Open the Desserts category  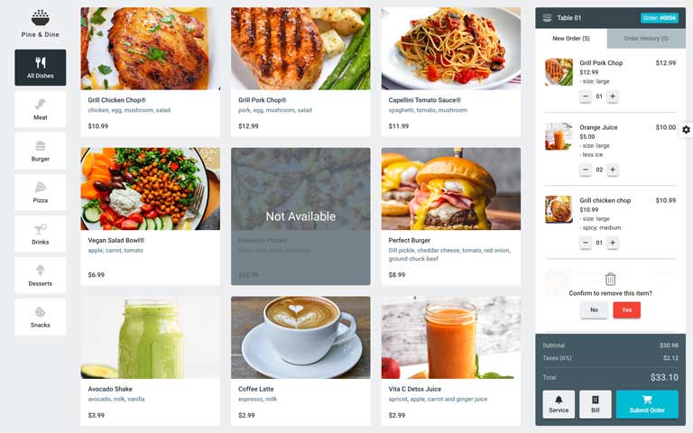tap(41, 275)
